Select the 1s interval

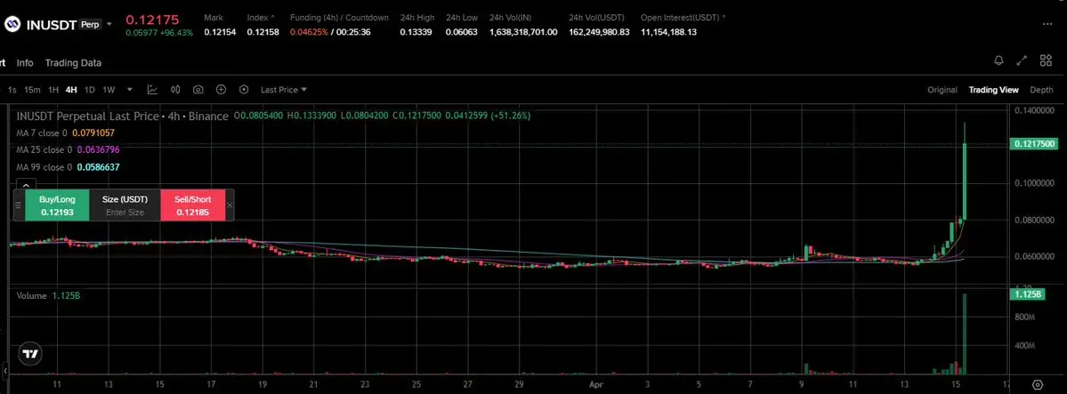(12, 90)
